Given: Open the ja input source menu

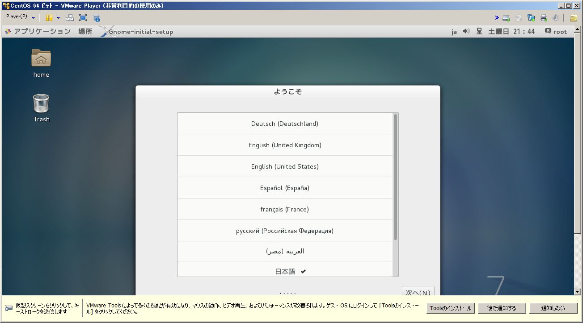Looking at the screenshot, I should click(x=454, y=32).
